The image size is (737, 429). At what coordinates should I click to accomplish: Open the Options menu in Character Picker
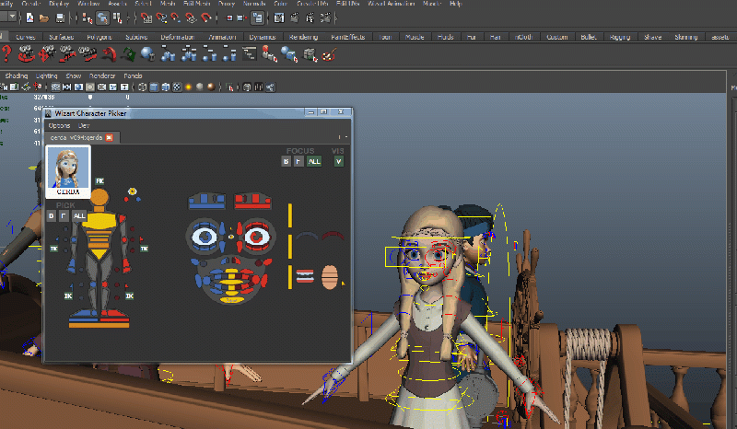[x=59, y=125]
